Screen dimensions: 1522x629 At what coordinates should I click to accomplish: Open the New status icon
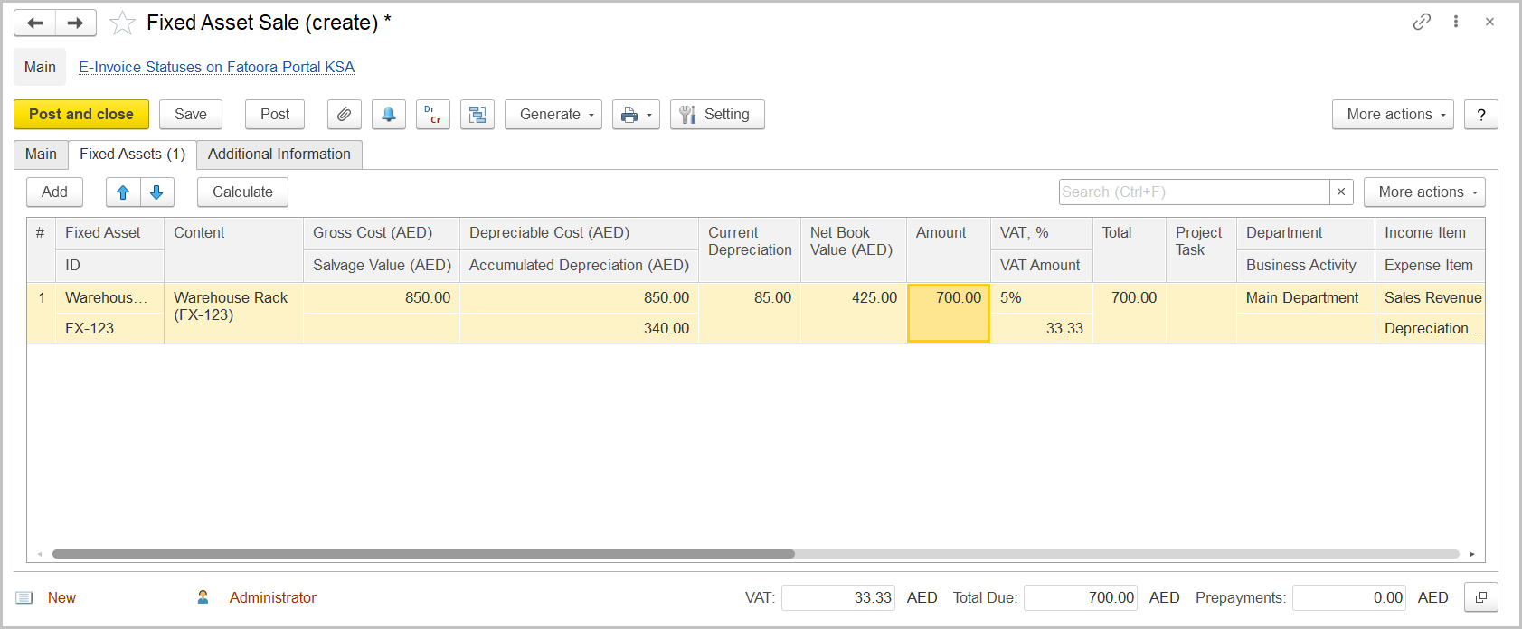24,597
